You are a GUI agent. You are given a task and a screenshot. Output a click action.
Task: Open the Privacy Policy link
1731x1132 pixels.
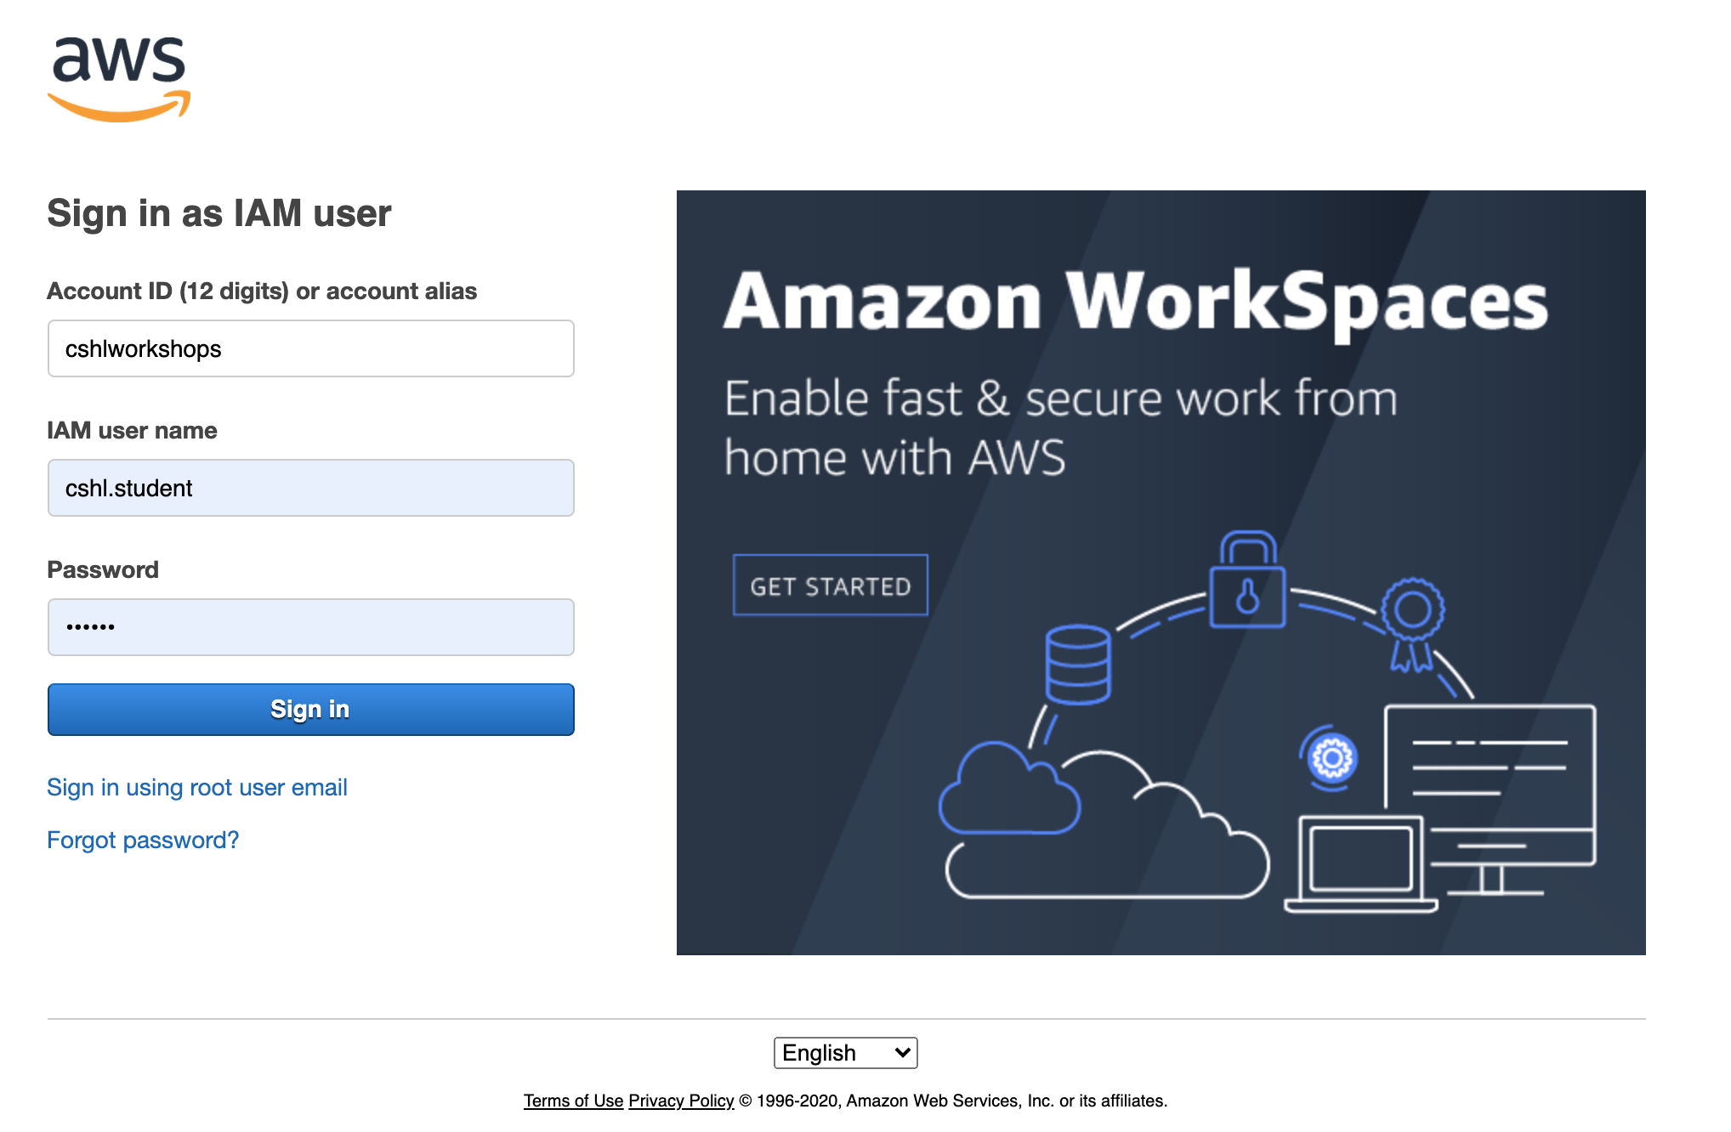click(679, 1100)
